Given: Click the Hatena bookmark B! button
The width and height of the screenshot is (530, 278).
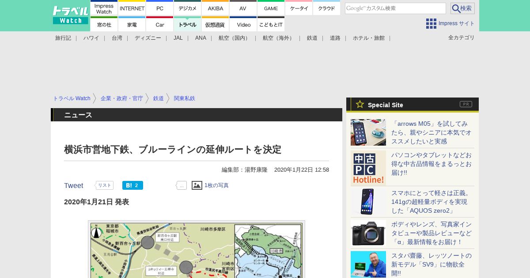Looking at the screenshot, I should [x=132, y=185].
